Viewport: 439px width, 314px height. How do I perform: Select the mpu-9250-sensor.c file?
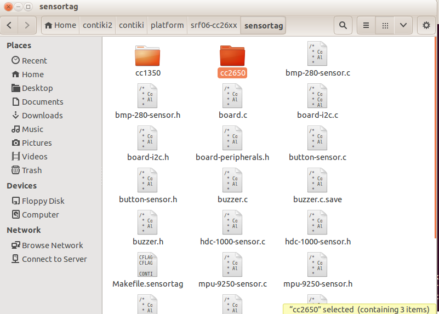click(232, 271)
